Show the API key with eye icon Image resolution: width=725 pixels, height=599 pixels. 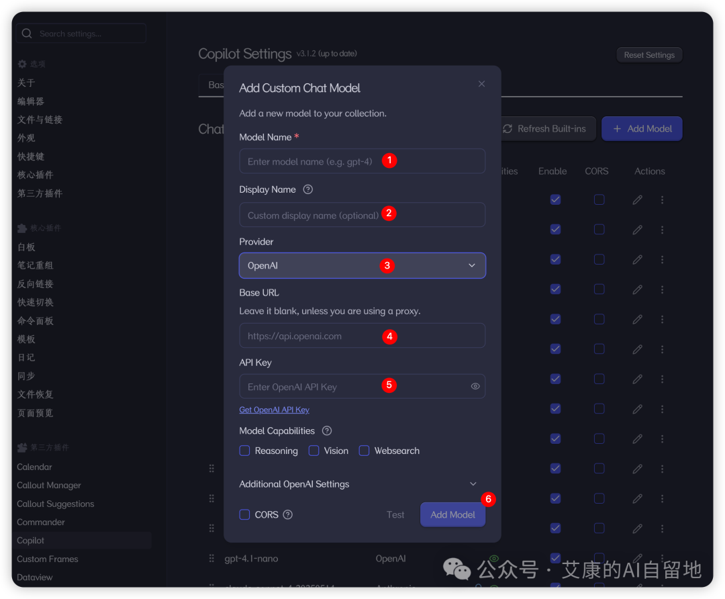click(475, 386)
